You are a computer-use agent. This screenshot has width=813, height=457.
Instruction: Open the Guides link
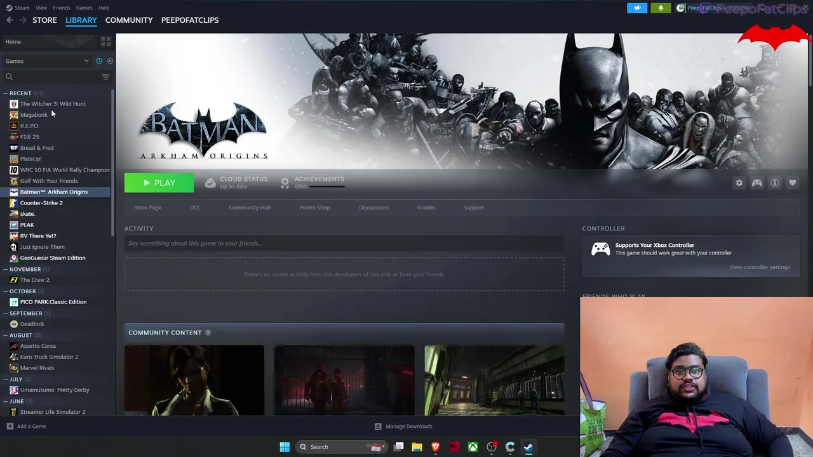(x=426, y=208)
